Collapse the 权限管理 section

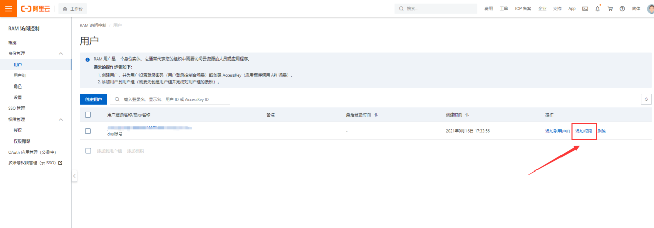pyautogui.click(x=61, y=120)
